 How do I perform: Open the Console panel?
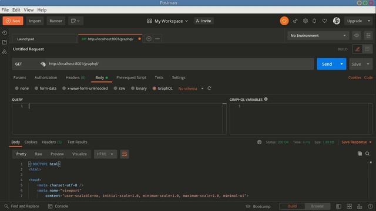(x=58, y=206)
